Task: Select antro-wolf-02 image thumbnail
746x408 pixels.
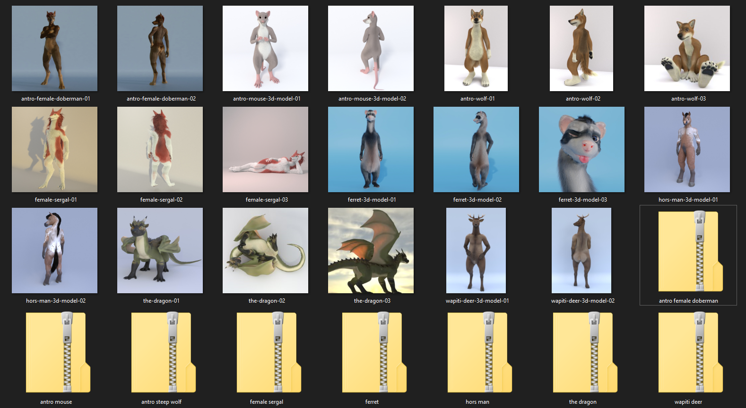Action: pos(581,48)
